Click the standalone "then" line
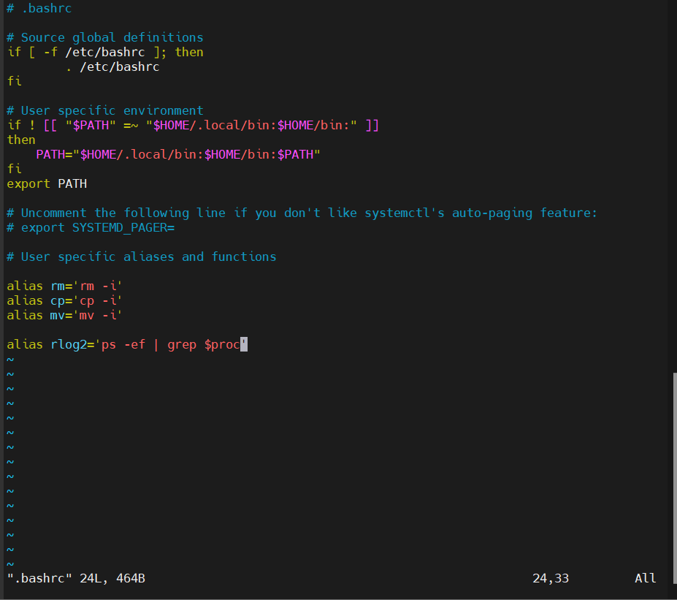 (x=21, y=140)
